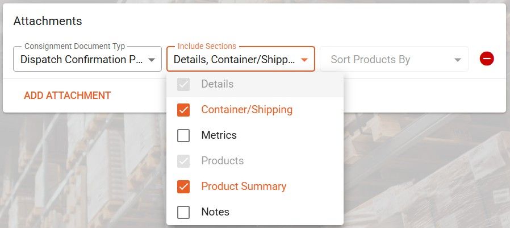Click the greyed-out Products checkbox
510x228 pixels.
(x=183, y=161)
